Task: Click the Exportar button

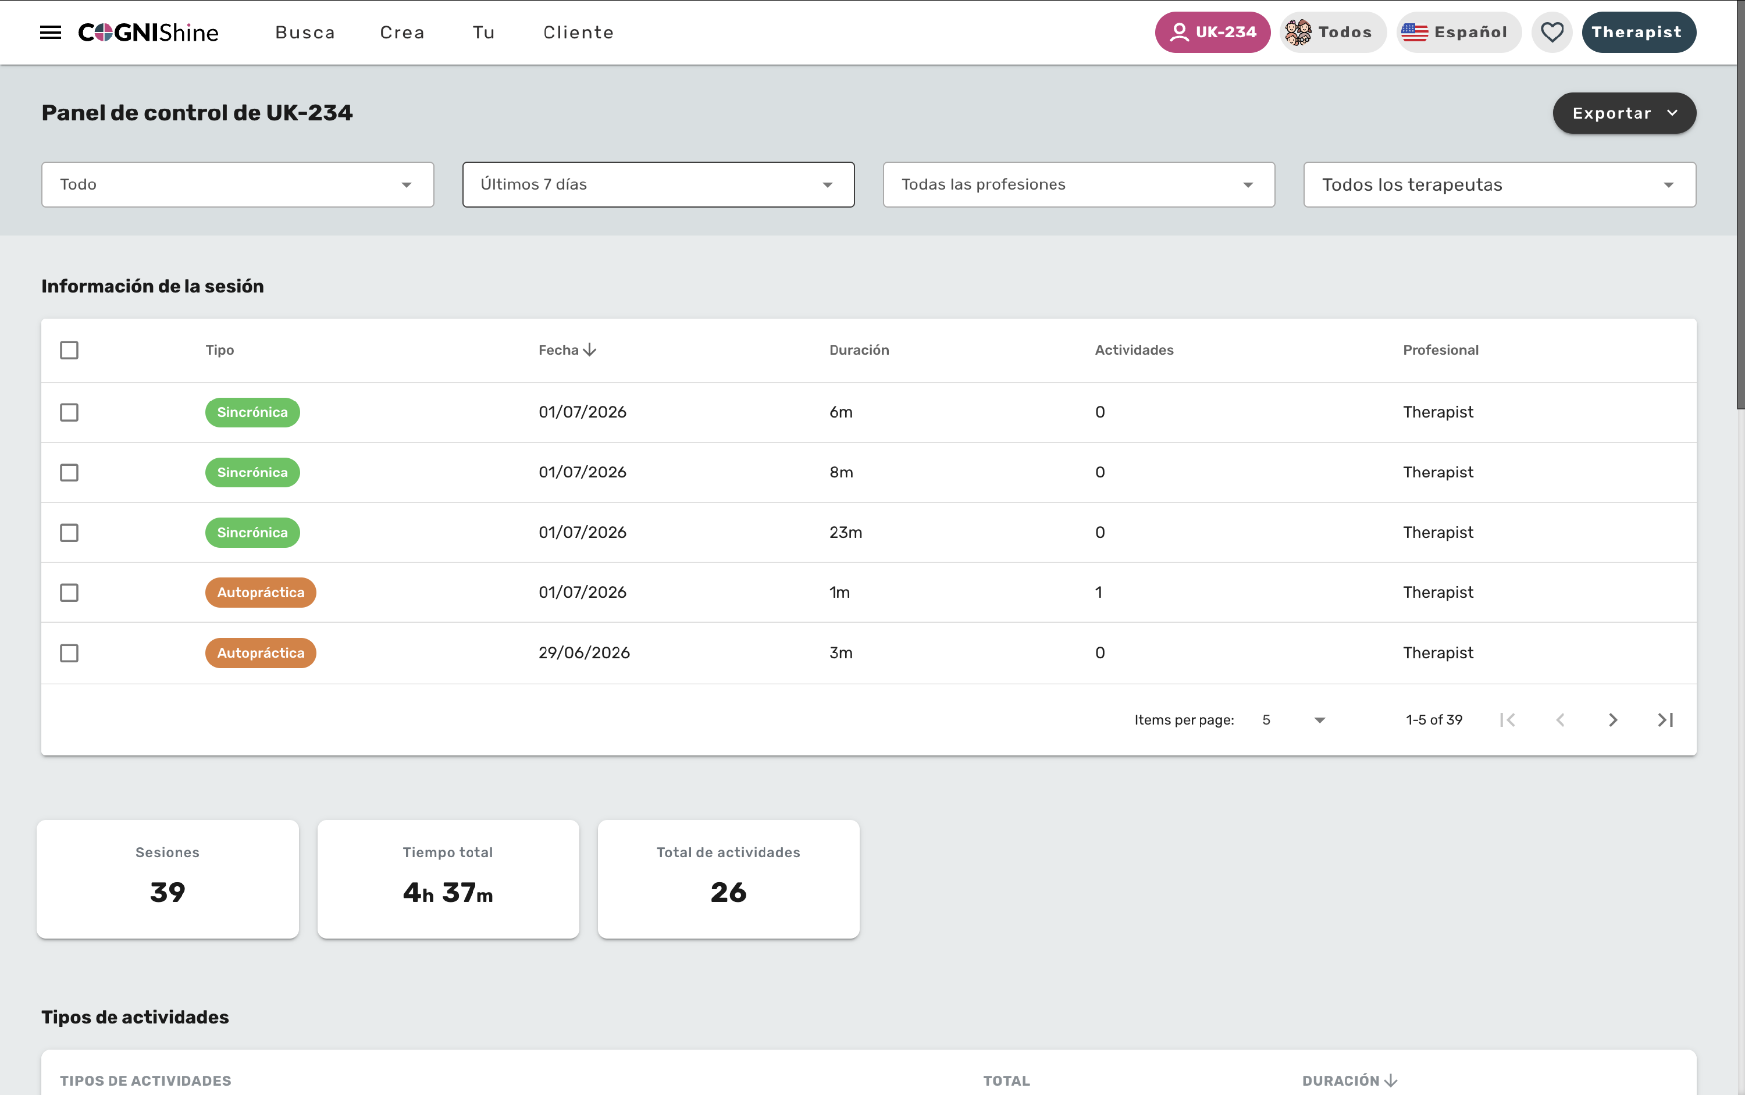Action: (1624, 114)
